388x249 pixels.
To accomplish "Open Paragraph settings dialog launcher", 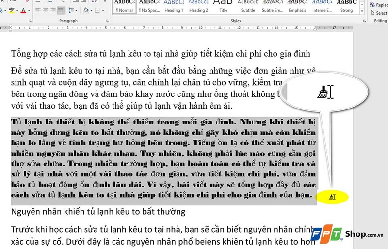I will 107,21.
